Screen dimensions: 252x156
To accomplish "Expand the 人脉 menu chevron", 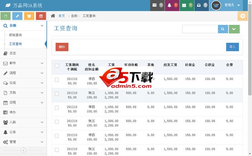I will [42, 122].
